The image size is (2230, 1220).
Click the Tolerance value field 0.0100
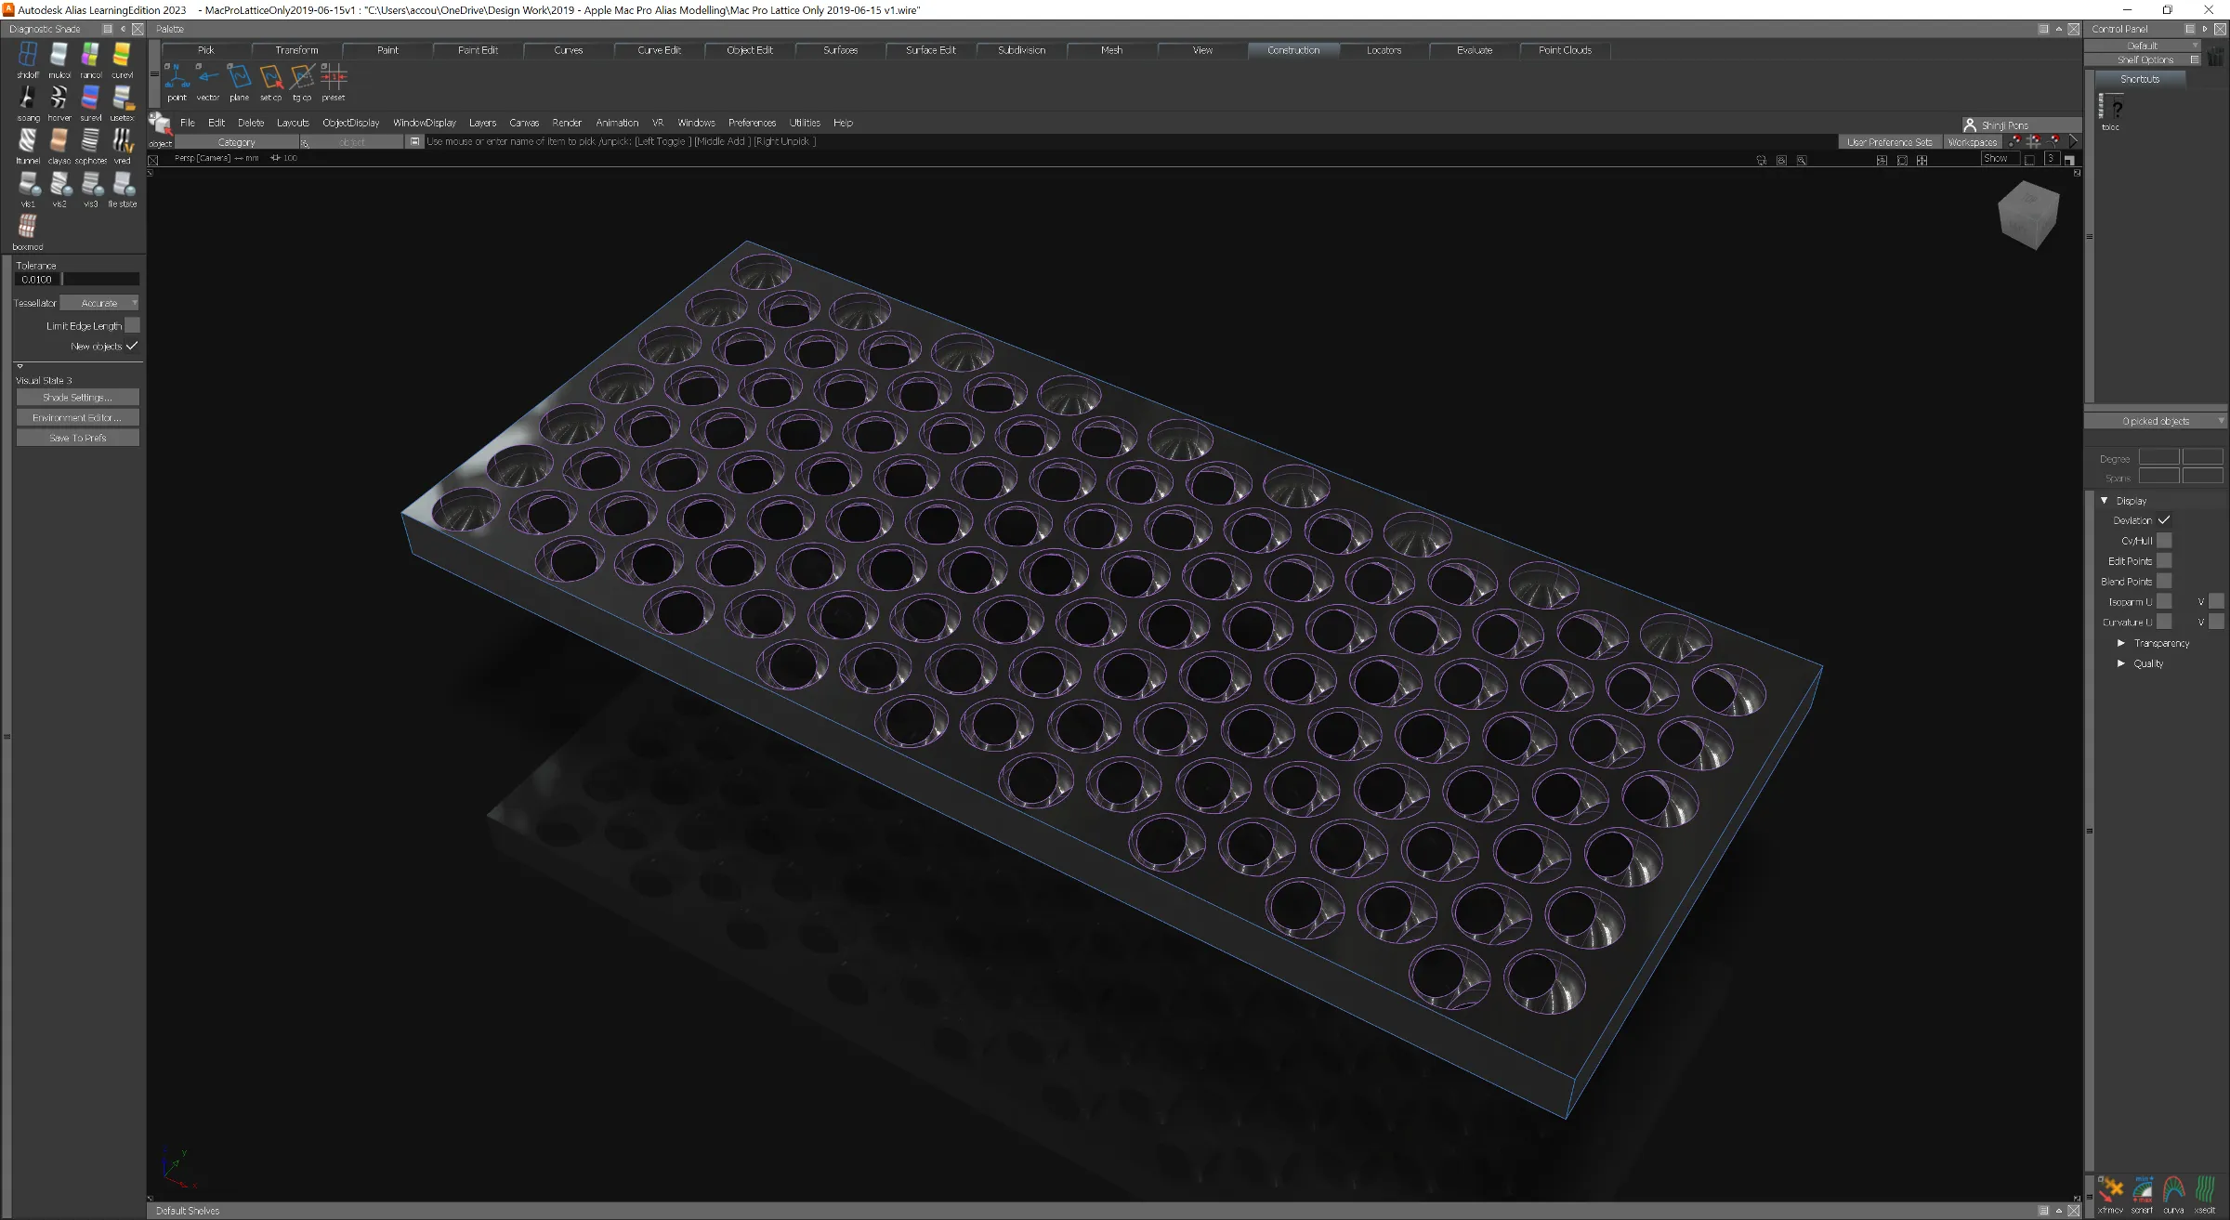37,279
